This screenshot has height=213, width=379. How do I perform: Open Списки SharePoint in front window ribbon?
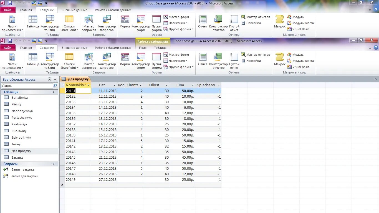pos(69,61)
